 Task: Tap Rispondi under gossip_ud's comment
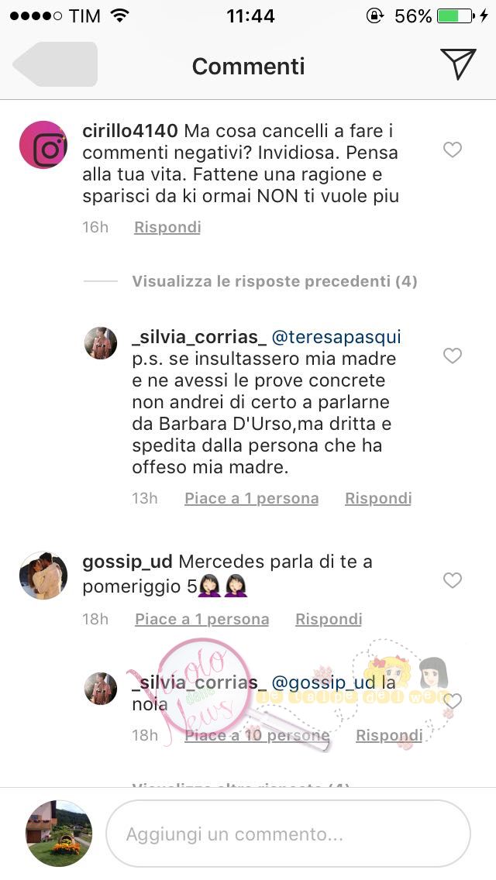pos(329,619)
